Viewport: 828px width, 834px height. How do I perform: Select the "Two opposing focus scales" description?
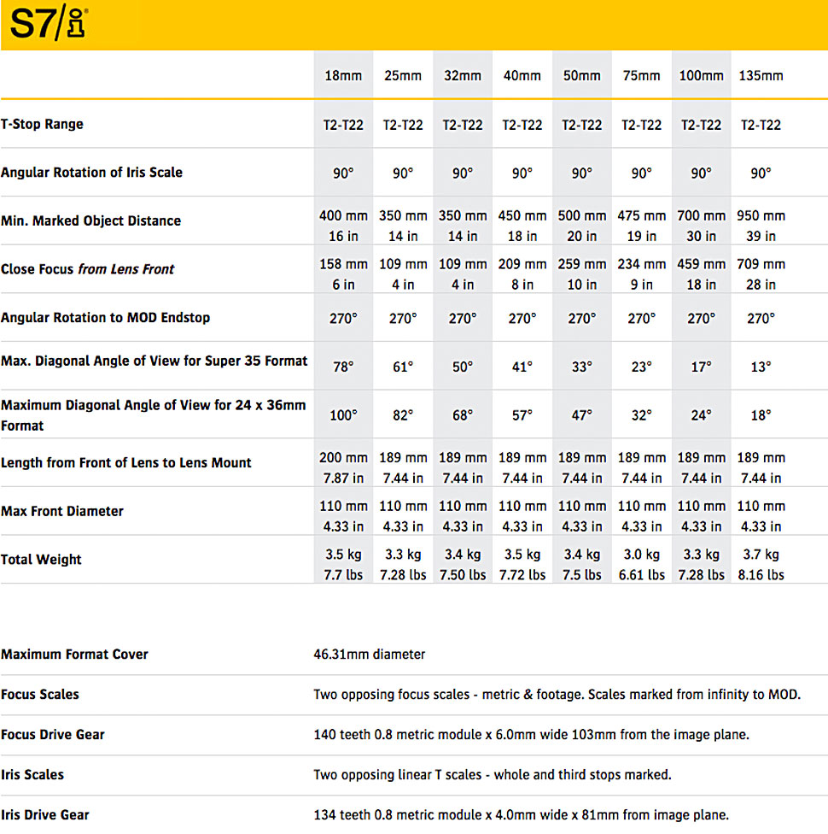coord(557,694)
